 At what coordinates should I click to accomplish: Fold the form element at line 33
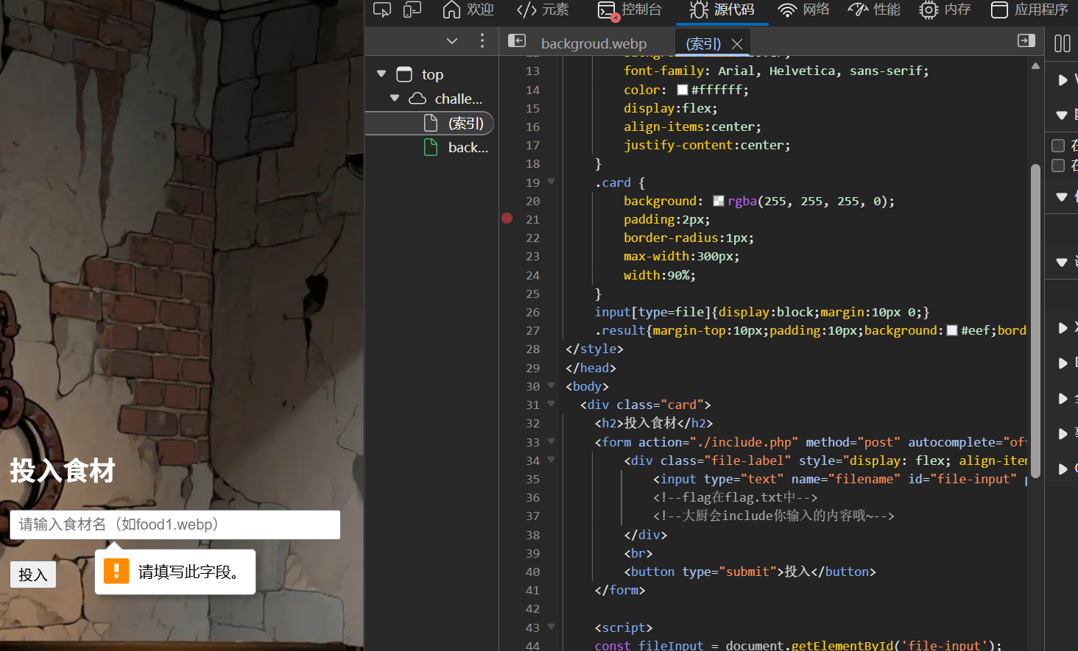[x=551, y=441]
